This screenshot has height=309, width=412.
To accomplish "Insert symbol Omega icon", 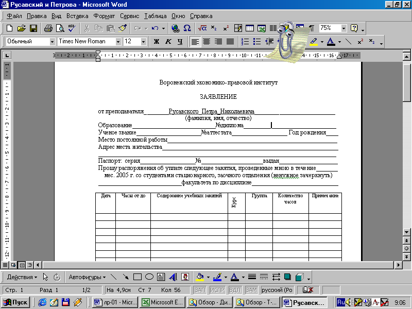I will pos(187,28).
